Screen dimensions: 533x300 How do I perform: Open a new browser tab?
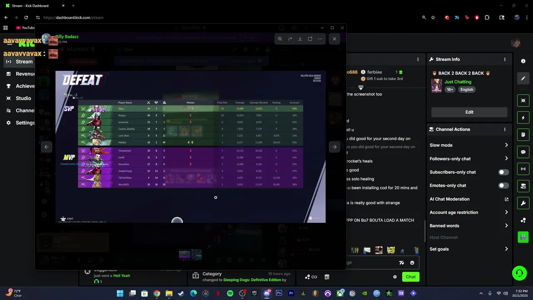click(73, 6)
